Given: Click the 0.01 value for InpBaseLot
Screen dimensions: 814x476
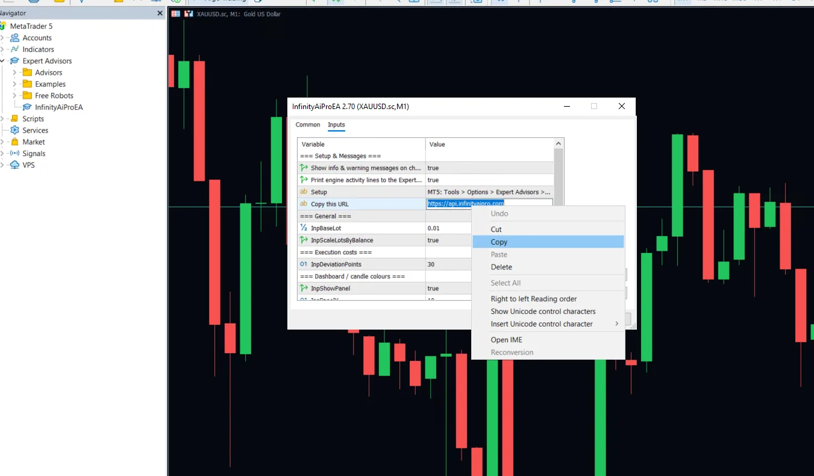Looking at the screenshot, I should click(x=434, y=228).
